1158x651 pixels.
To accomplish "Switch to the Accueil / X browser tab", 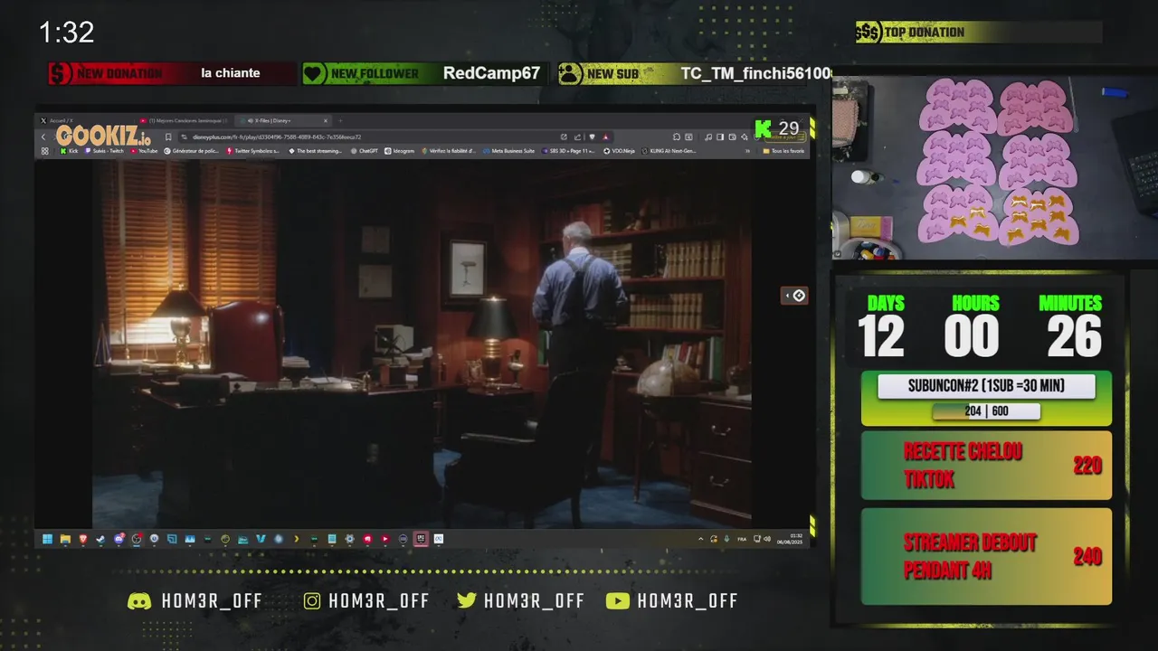I will pyautogui.click(x=86, y=120).
